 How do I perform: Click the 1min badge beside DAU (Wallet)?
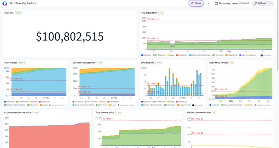[158, 63]
